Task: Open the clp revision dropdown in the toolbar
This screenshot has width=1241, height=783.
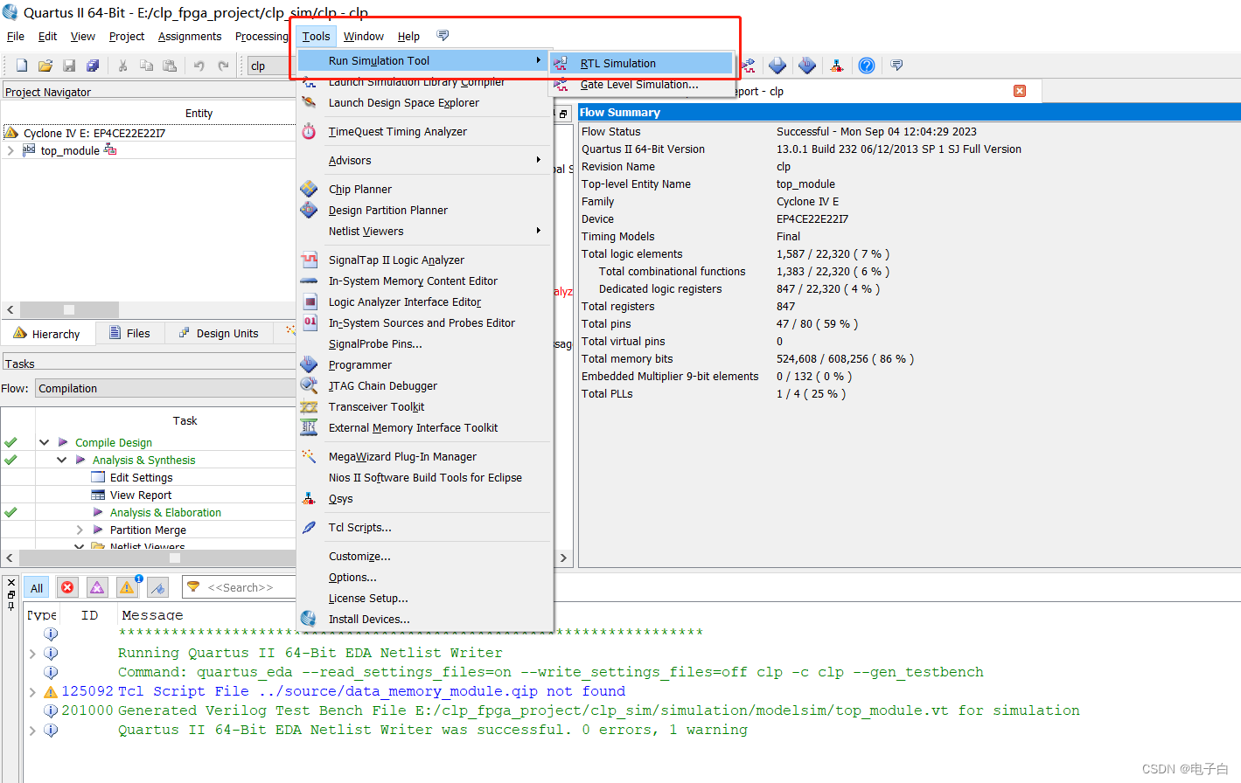Action: [x=269, y=66]
